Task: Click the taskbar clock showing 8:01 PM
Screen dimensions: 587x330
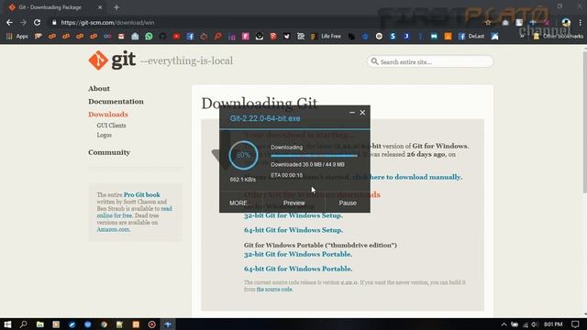Action: (x=553, y=324)
